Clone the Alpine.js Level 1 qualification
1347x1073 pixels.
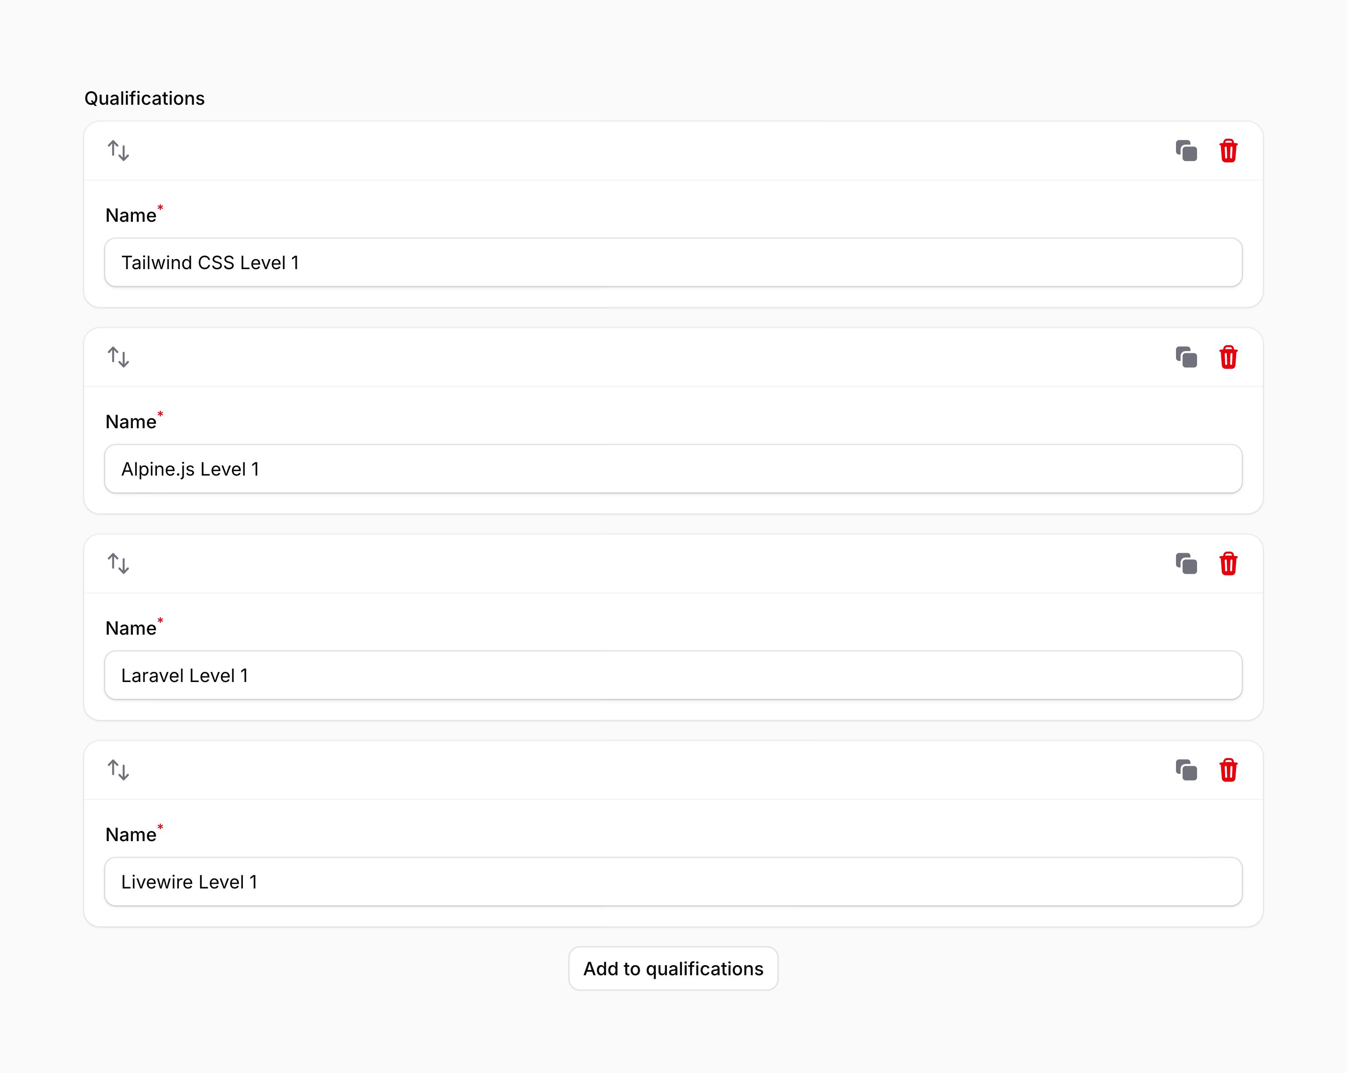1186,357
